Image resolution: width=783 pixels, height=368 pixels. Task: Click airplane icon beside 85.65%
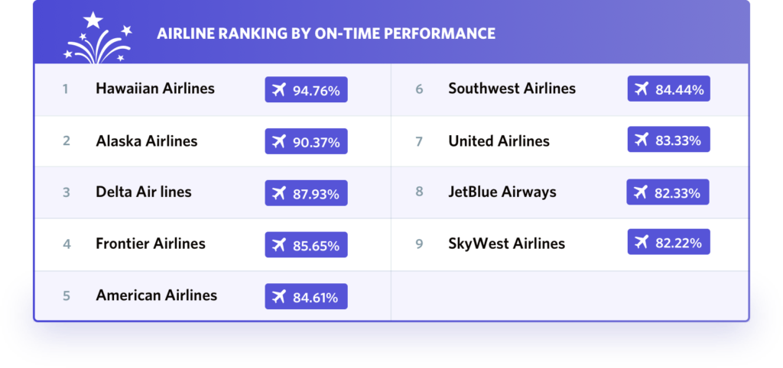tap(278, 245)
